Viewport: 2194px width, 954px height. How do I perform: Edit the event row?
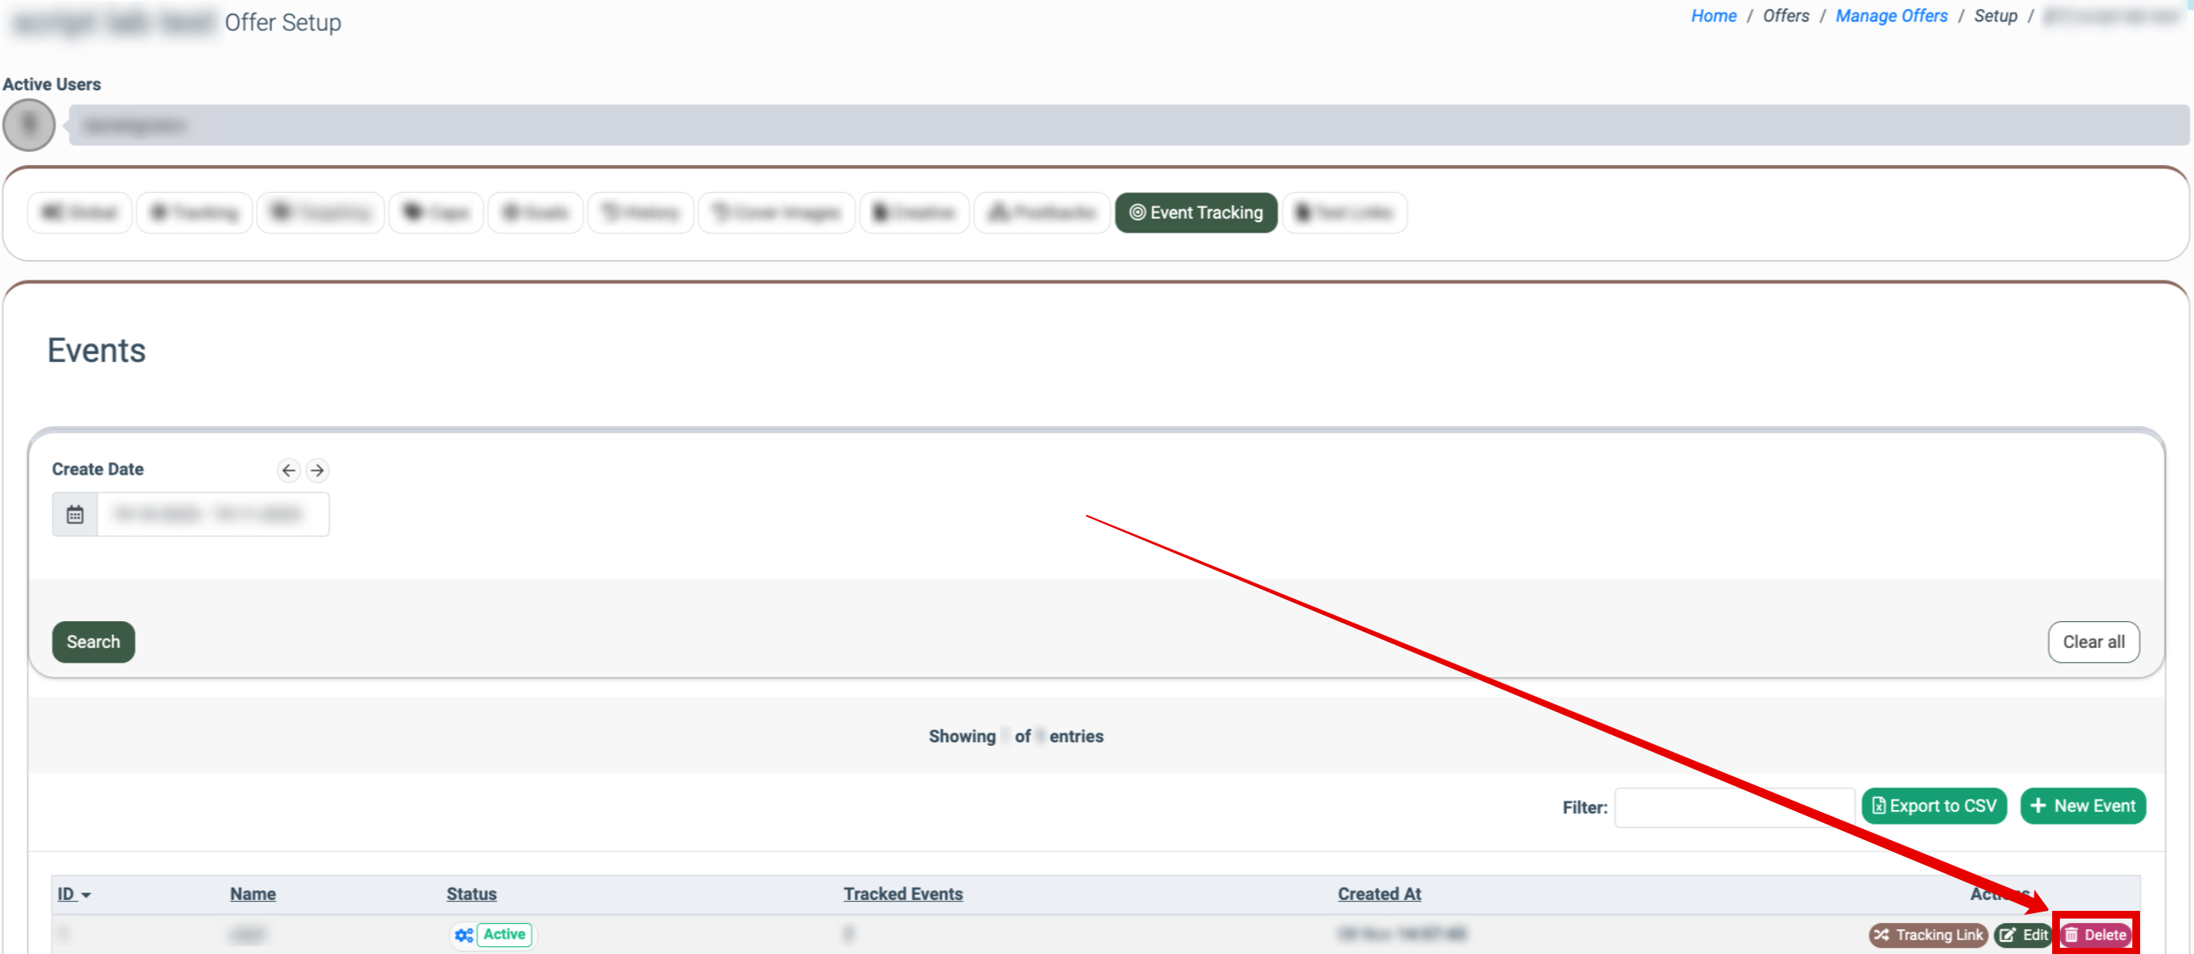tap(2023, 935)
